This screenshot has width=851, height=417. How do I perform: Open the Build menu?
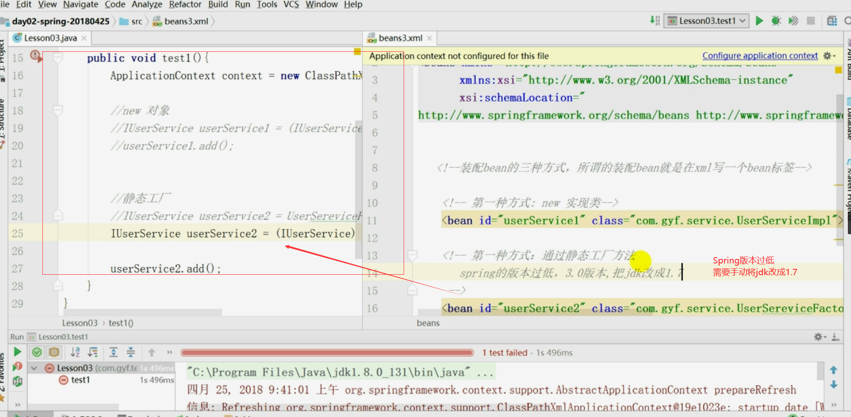[218, 5]
